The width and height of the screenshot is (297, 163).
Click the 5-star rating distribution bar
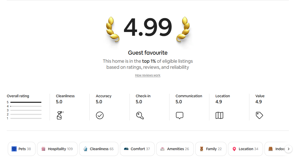[25, 102]
